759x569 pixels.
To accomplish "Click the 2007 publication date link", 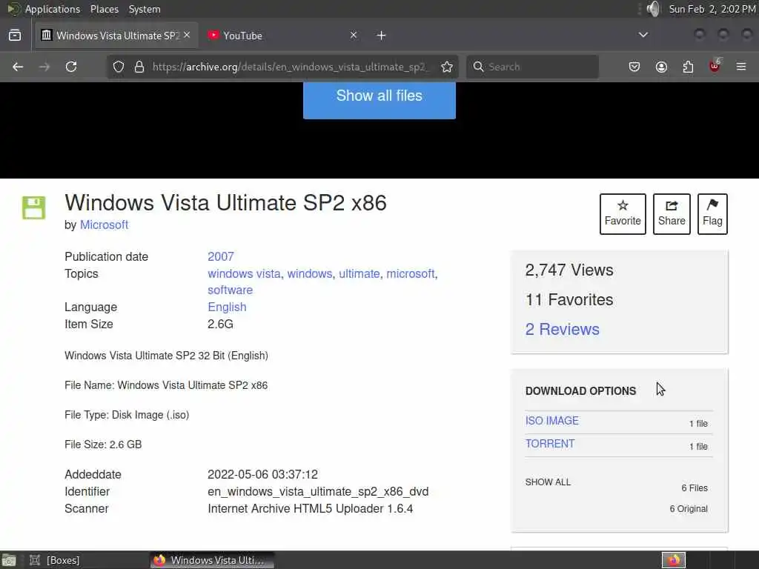I will tap(221, 256).
